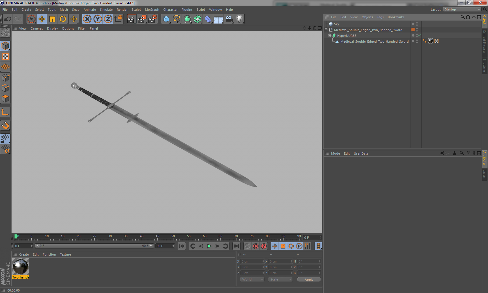The width and height of the screenshot is (488, 293).
Task: Switch to Edges mode
Action: point(5,88)
